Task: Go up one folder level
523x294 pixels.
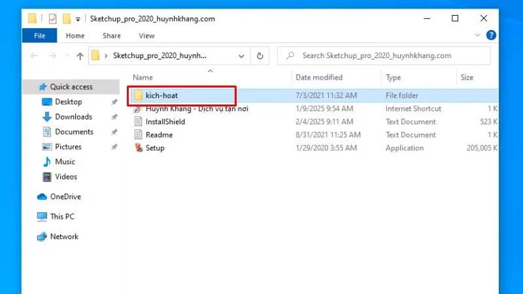Action: tap(80, 56)
